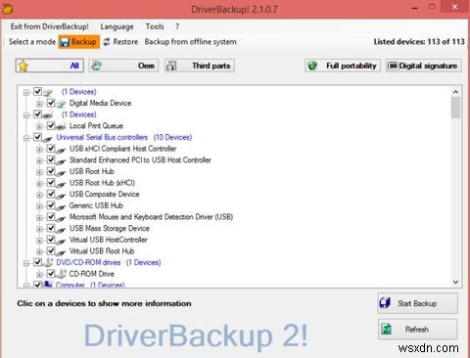Viewport: 470px width, 358px height.
Task: Toggle the DVD/CD-ROM drives category checkbox
Action: coord(37,262)
